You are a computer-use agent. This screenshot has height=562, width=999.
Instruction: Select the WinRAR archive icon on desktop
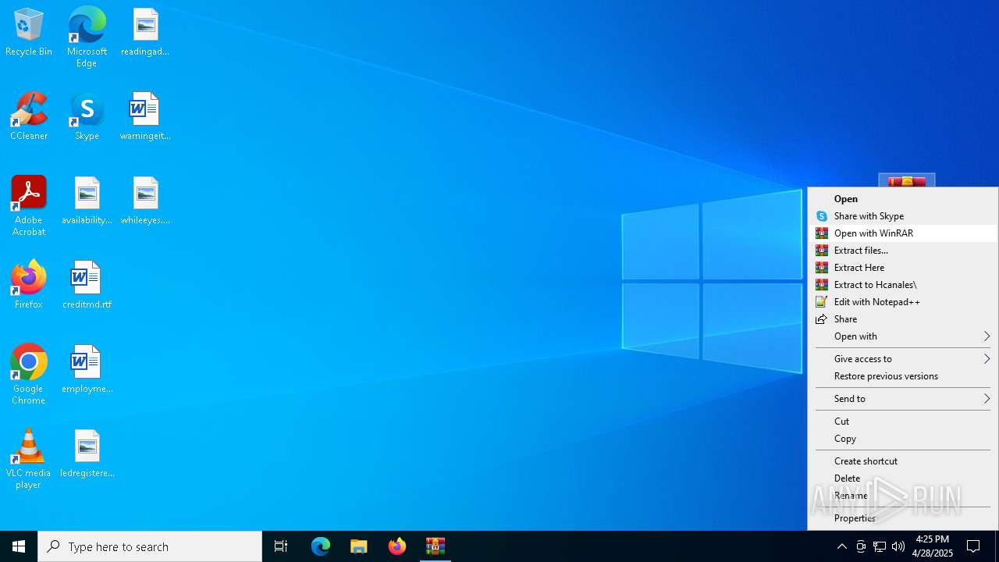pyautogui.click(x=906, y=180)
